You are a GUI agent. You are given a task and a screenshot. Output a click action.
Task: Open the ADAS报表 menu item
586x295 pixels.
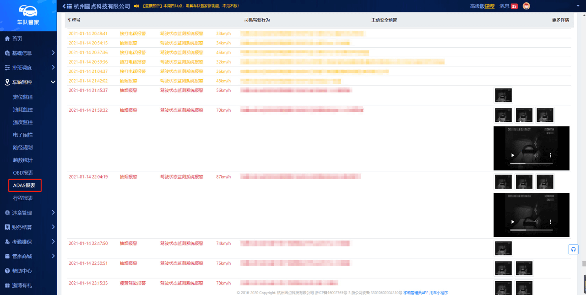pyautogui.click(x=24, y=186)
